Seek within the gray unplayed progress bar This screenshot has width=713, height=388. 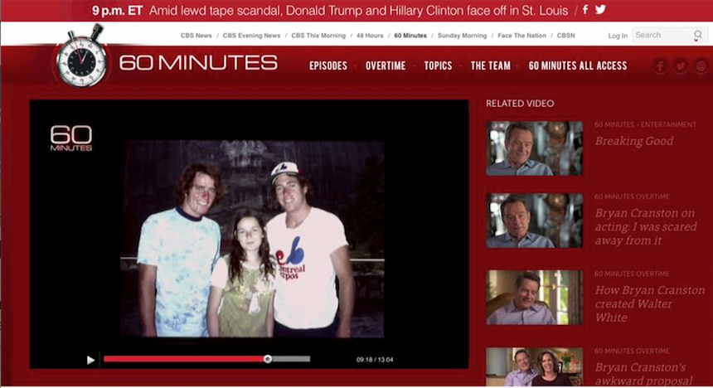tap(291, 359)
